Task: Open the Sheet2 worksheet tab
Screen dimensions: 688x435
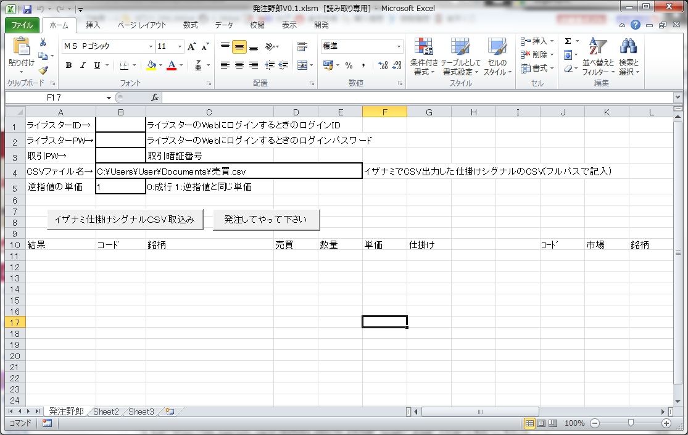Action: (106, 412)
